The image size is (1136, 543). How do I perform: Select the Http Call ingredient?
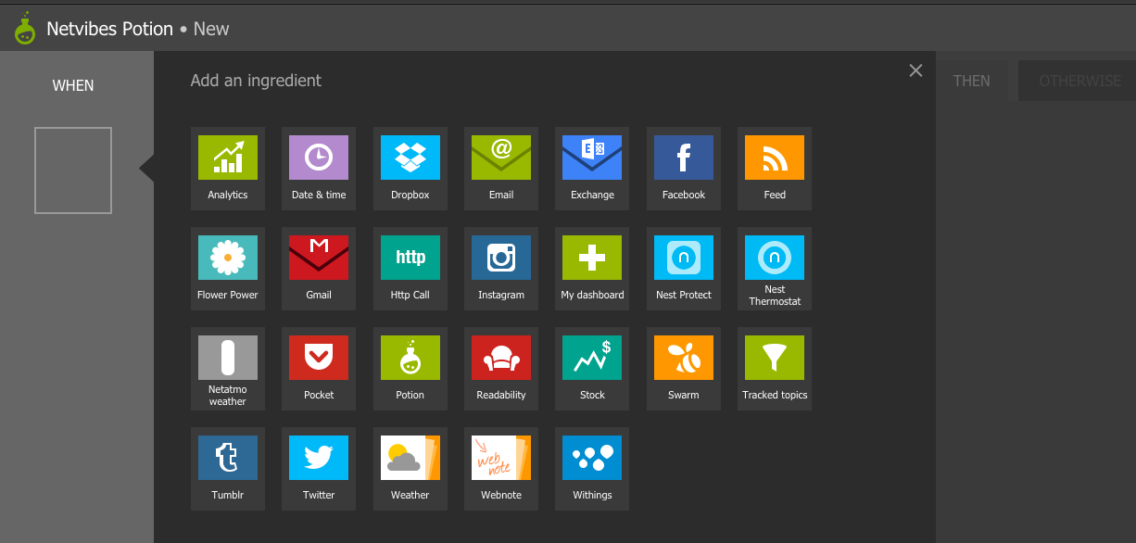(410, 269)
